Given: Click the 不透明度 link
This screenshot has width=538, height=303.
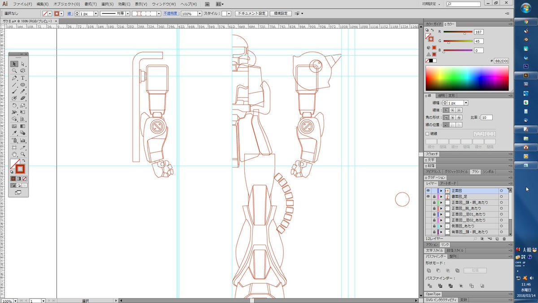Looking at the screenshot, I should coord(170,14).
